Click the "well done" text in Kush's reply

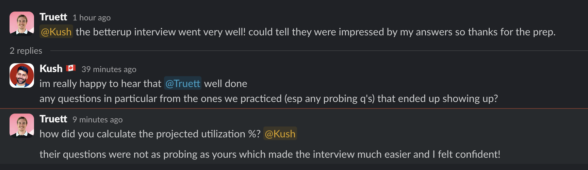226,84
